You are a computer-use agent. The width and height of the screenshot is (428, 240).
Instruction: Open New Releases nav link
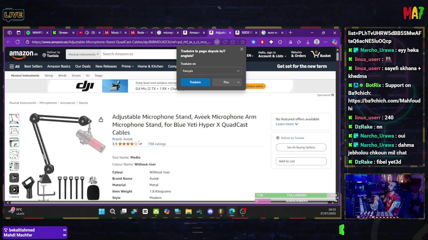click(106, 66)
